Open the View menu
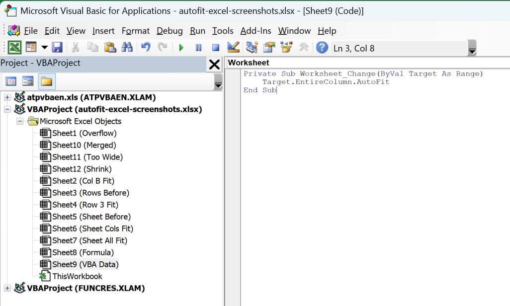 (76, 31)
